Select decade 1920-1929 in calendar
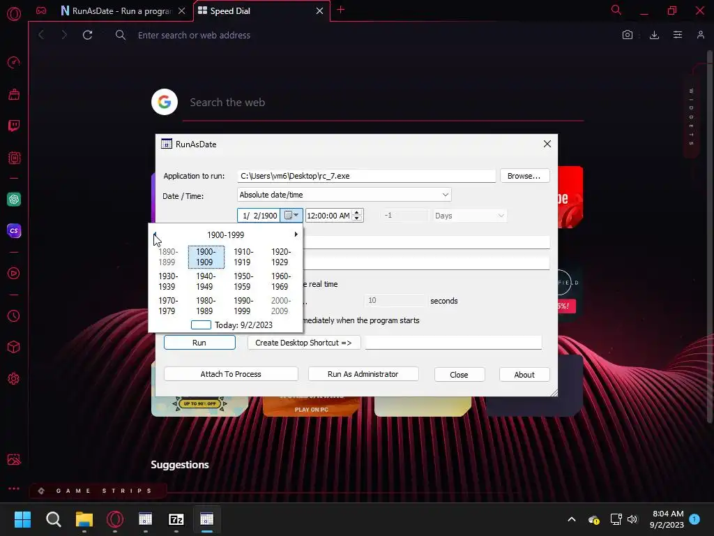The image size is (714, 536). pos(281,257)
